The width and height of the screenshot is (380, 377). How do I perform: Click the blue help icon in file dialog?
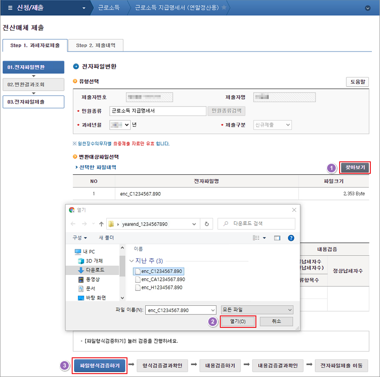click(291, 238)
